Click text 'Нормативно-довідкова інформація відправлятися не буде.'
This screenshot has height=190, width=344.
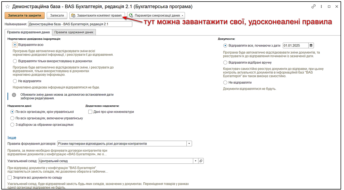[56, 87]
